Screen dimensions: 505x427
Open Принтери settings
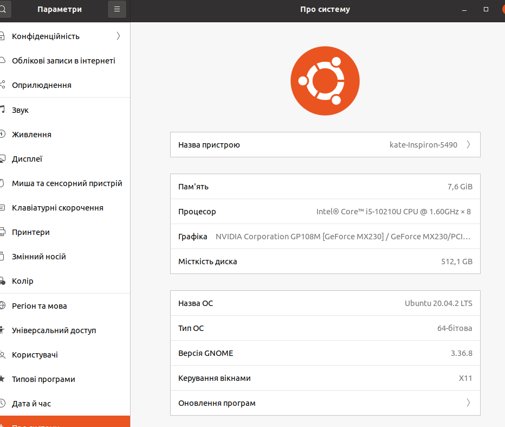pyautogui.click(x=65, y=232)
